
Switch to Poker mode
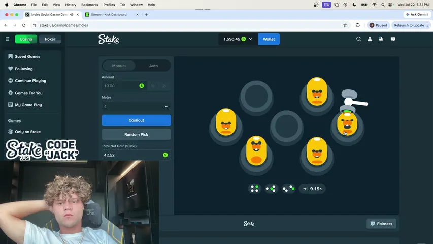click(50, 39)
